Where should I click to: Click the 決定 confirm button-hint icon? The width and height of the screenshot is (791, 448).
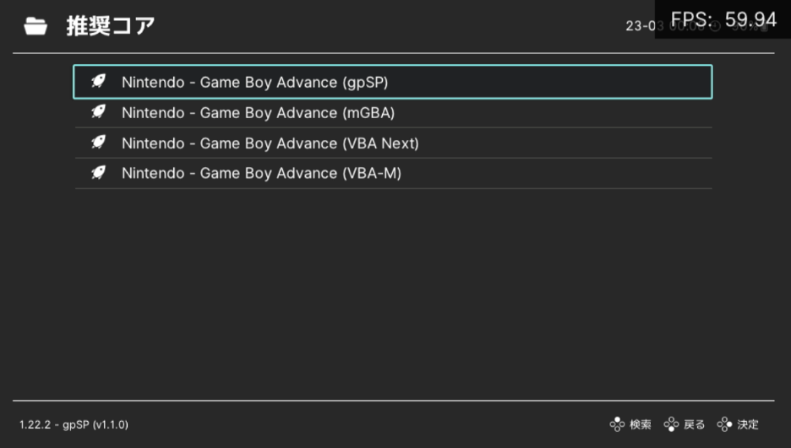click(x=724, y=424)
